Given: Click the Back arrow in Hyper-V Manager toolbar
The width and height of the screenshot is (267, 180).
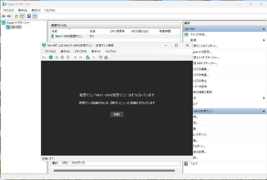Looking at the screenshot, I should 3,16.
